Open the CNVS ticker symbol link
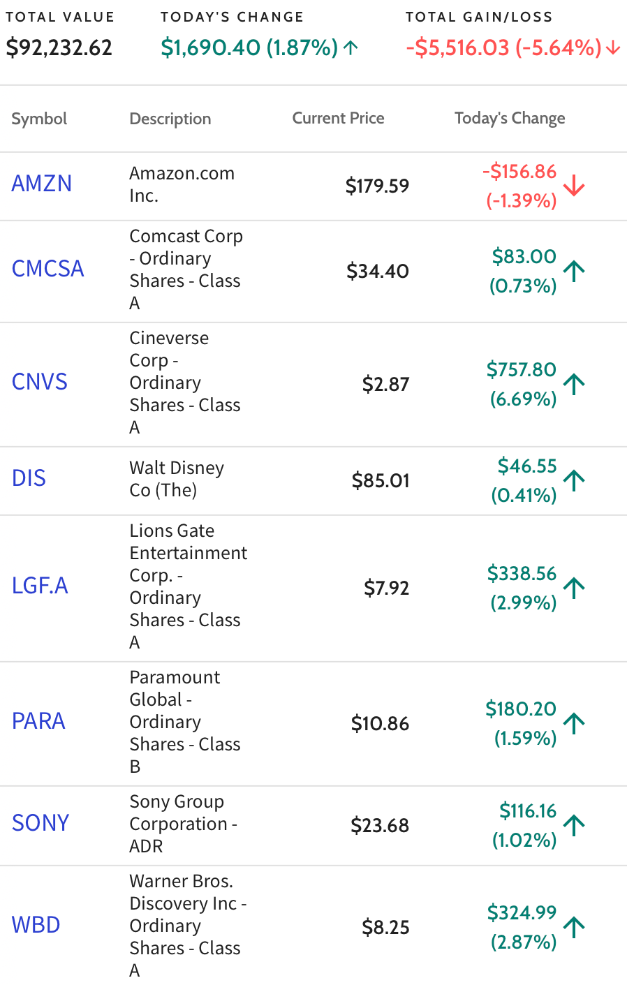 pos(40,382)
